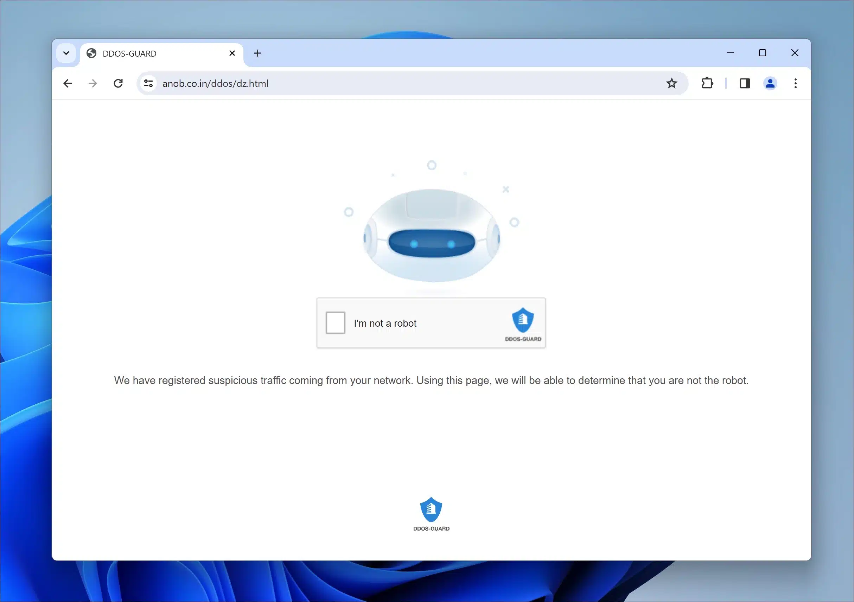Close the browser window
Screen dimensions: 854x602
[795, 53]
